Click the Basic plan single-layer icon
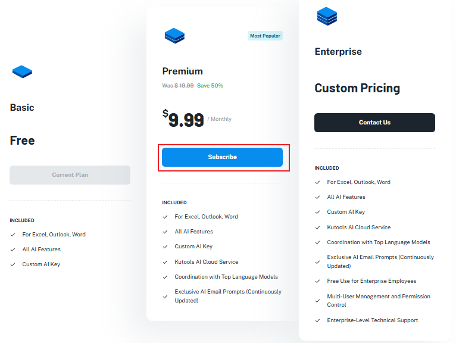 coord(22,72)
